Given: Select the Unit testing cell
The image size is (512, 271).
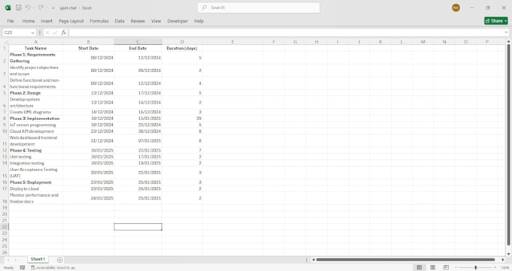Looking at the screenshot, I should click(36, 157).
